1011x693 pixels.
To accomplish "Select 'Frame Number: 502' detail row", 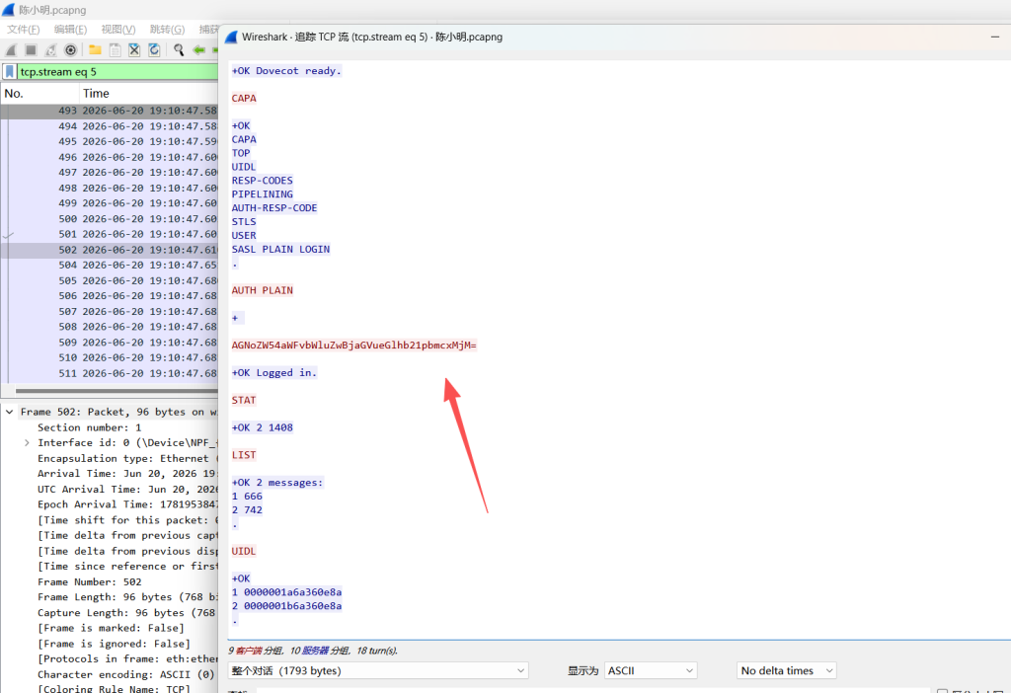I will click(90, 581).
